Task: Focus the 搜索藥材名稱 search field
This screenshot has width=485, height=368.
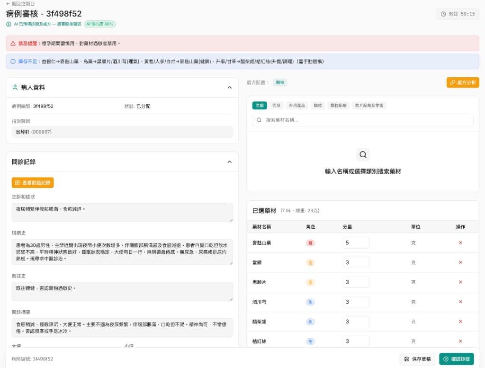Action: click(363, 120)
